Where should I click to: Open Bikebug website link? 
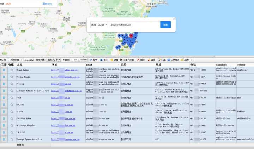pos(61,84)
